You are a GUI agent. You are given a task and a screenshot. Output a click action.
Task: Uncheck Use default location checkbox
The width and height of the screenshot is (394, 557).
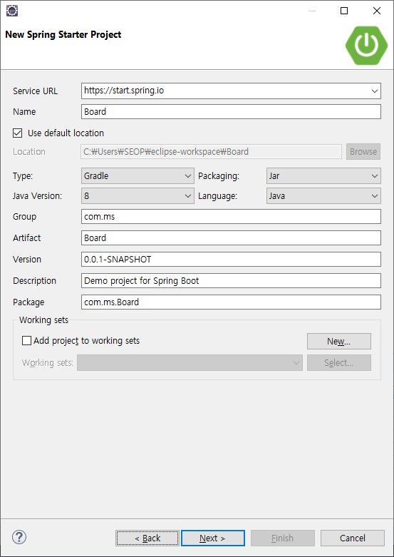(x=17, y=133)
